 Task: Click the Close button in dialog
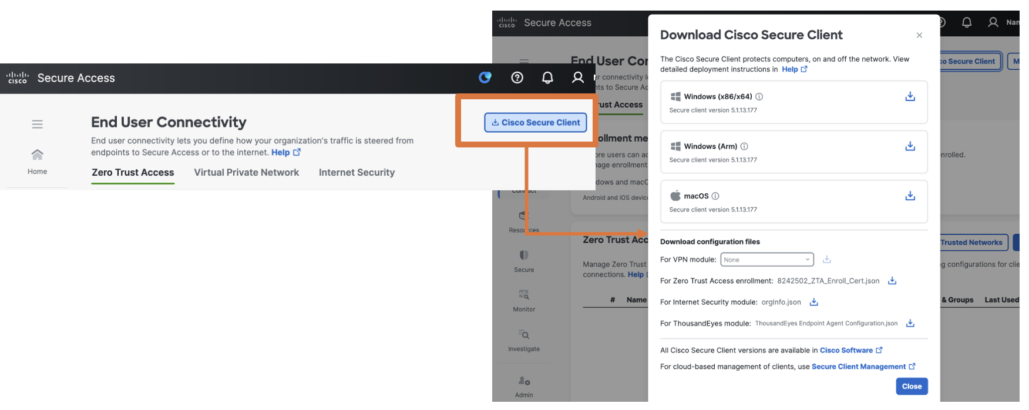912,387
